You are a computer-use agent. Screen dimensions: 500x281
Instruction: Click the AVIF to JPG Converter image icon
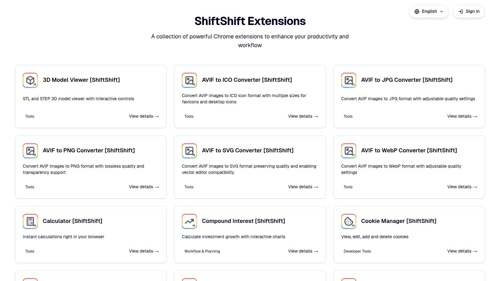[349, 80]
